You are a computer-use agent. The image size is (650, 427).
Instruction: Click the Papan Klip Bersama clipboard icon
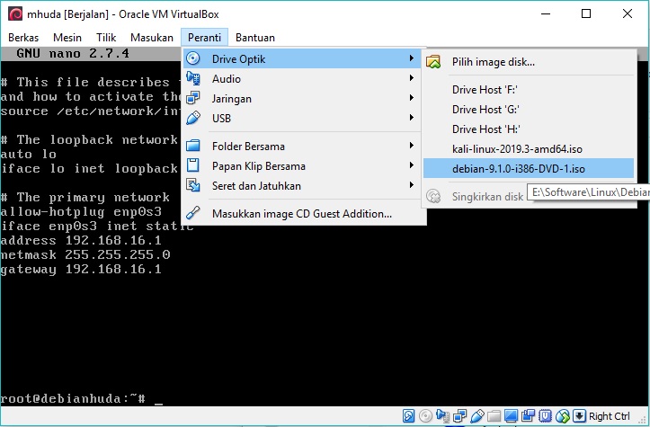(192, 165)
